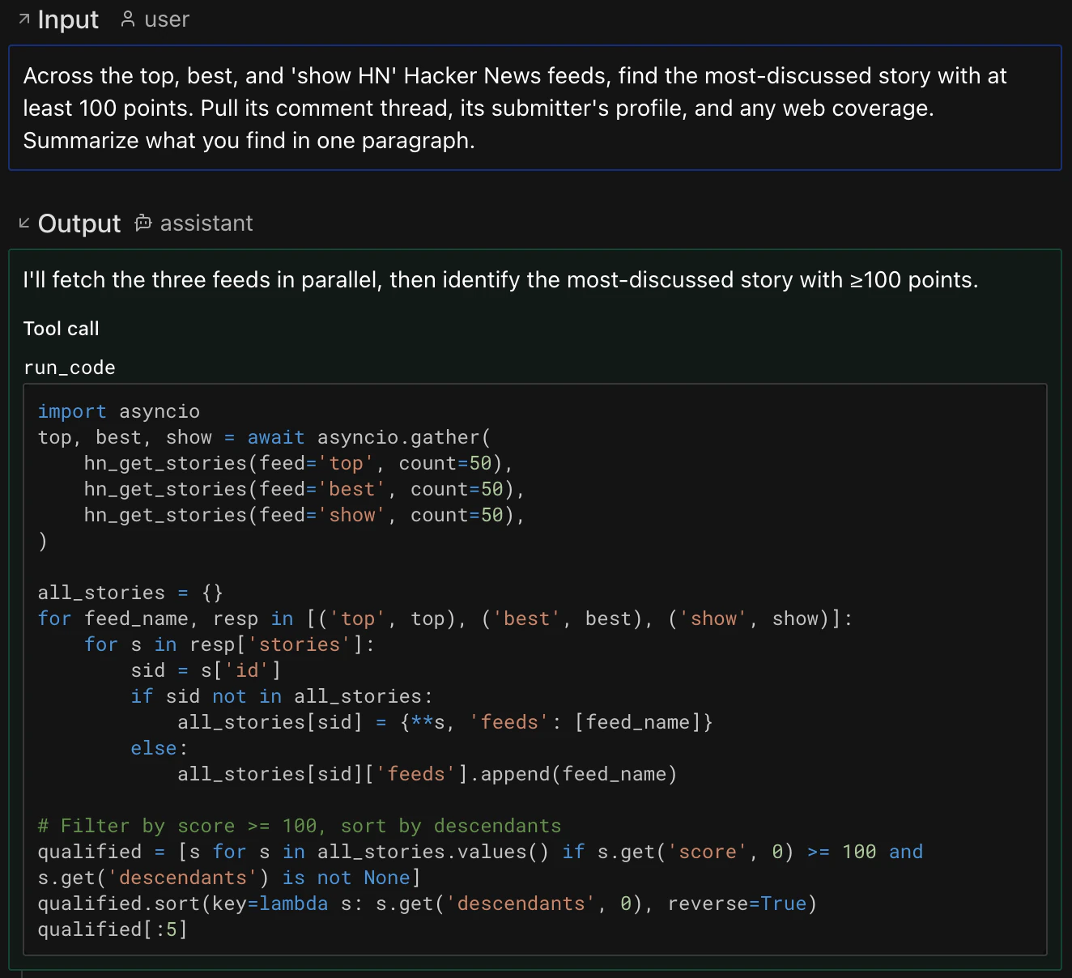The height and width of the screenshot is (978, 1072).
Task: Click the Output heading
Action: pyautogui.click(x=79, y=223)
